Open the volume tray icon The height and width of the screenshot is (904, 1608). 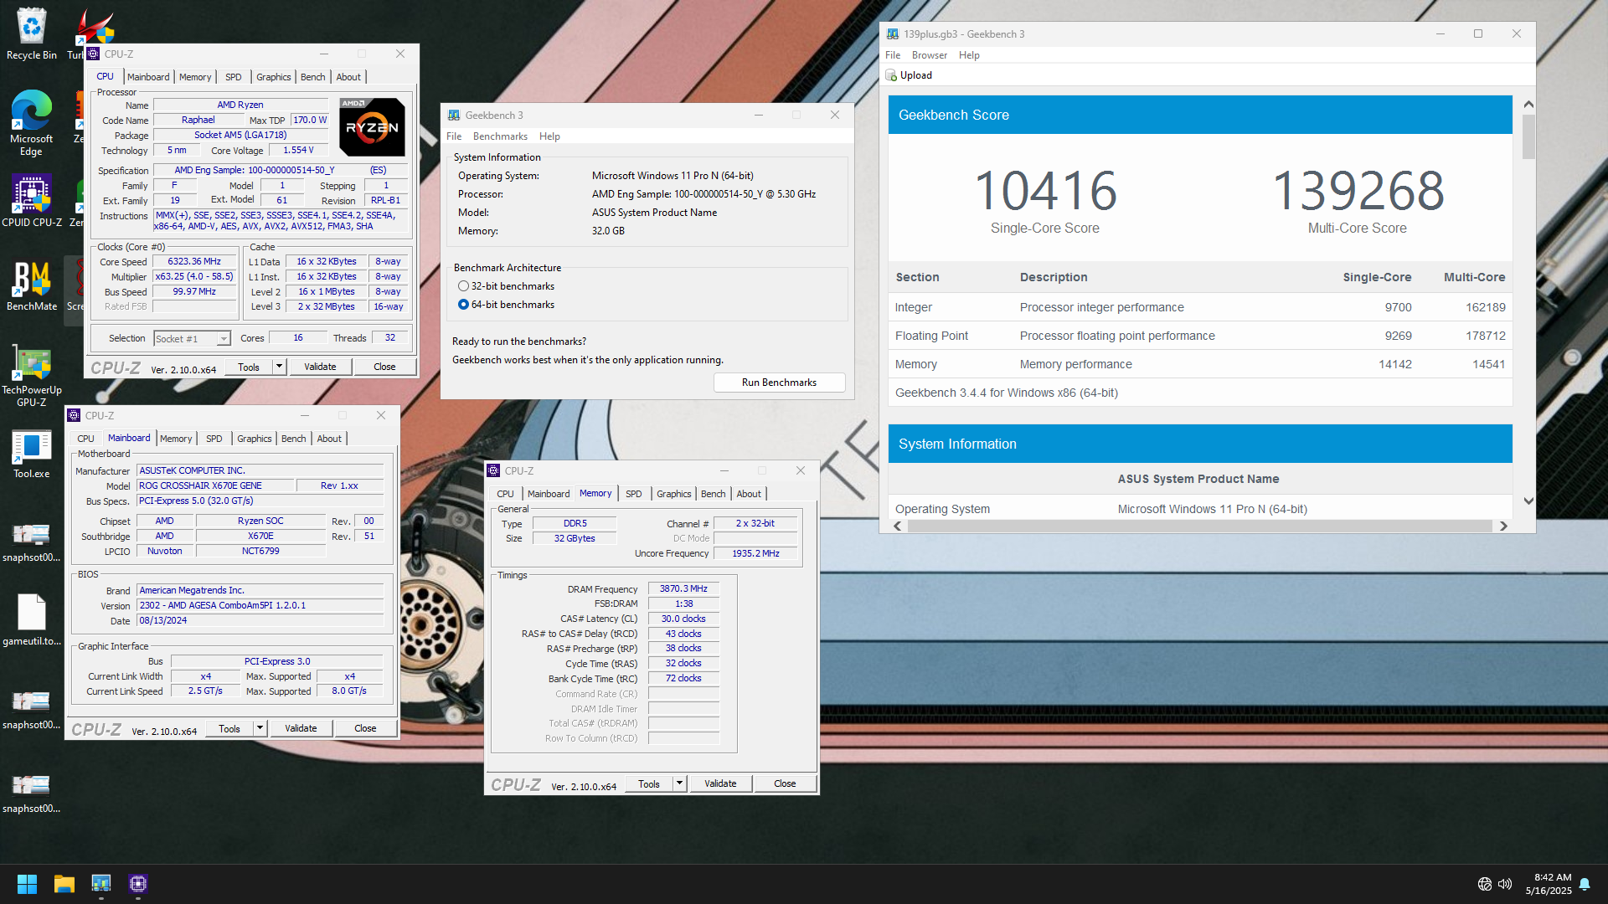click(1505, 884)
